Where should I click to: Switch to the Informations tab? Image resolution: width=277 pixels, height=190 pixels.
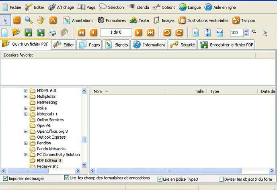pyautogui.click(x=149, y=45)
